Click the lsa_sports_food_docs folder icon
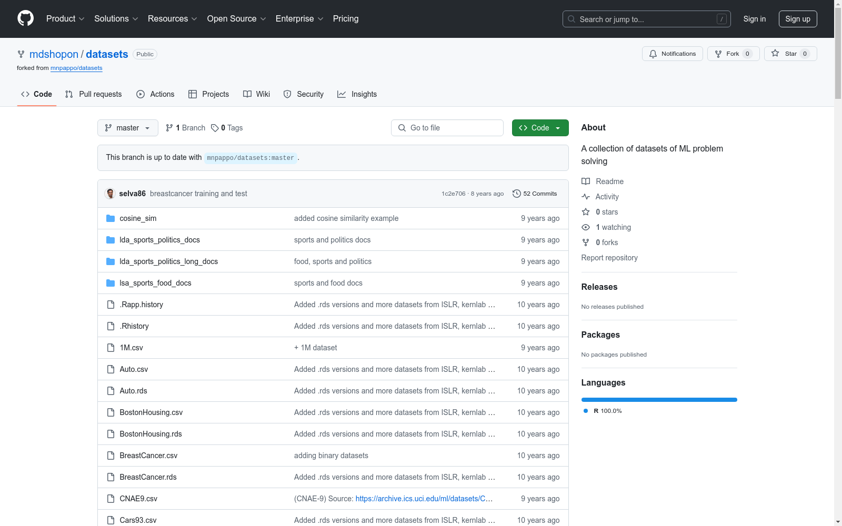 [111, 283]
